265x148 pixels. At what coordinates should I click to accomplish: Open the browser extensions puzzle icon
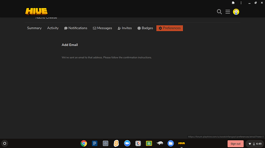[233, 3]
